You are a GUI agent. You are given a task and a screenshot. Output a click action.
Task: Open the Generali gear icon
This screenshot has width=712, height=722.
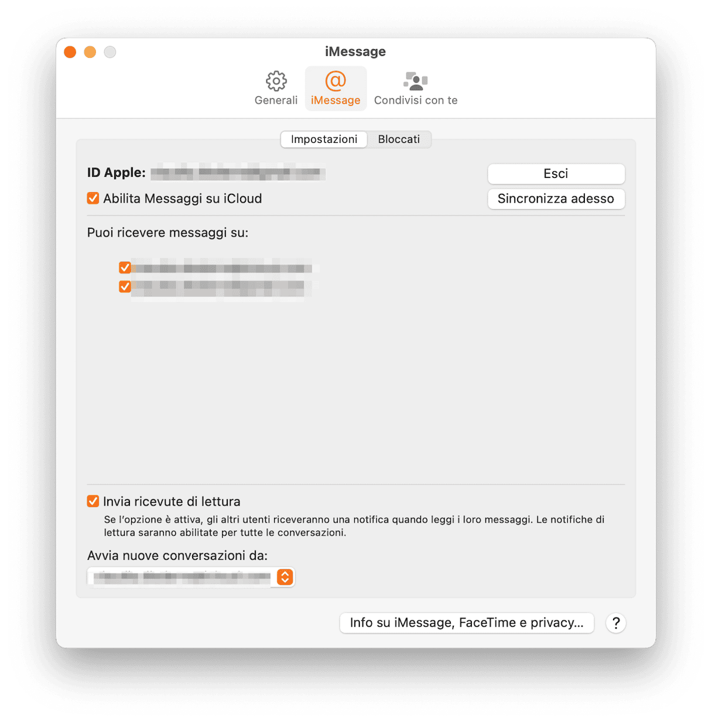pyautogui.click(x=276, y=81)
